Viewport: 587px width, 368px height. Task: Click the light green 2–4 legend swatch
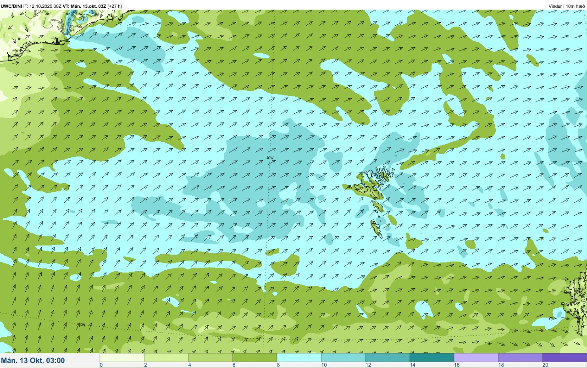click(166, 358)
